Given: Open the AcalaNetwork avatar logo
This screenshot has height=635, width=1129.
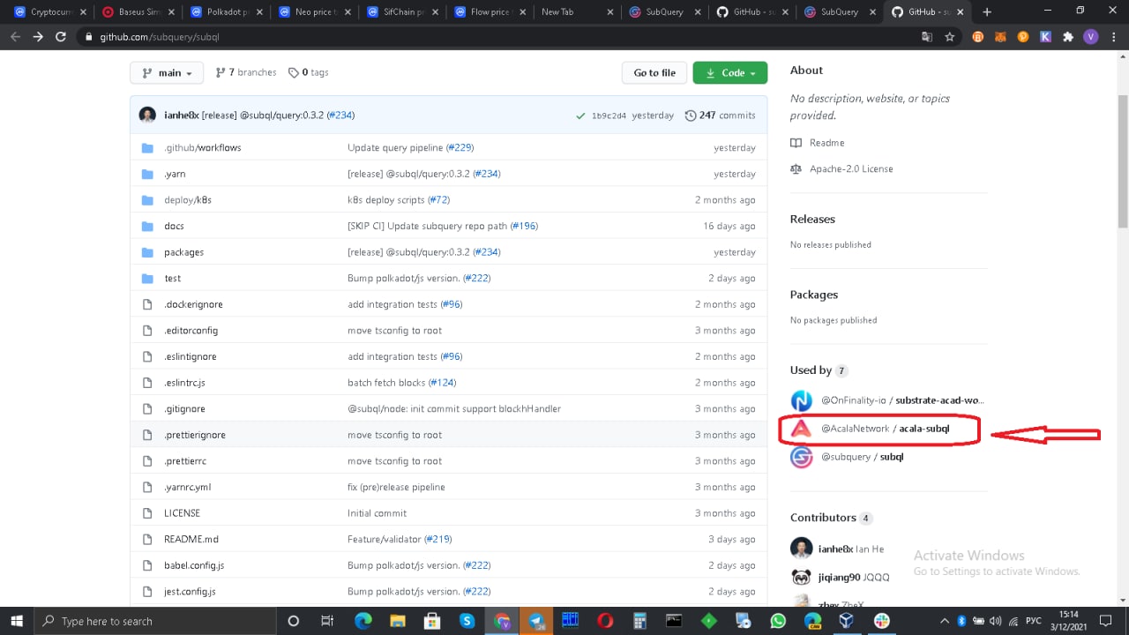Looking at the screenshot, I should coord(801,429).
